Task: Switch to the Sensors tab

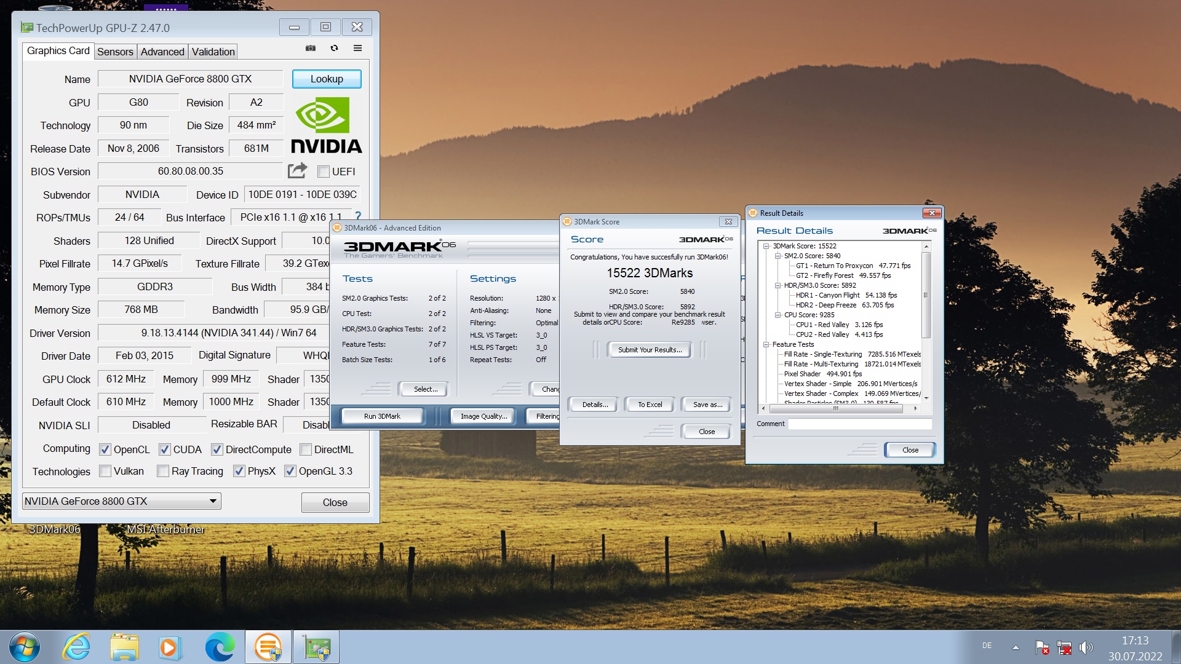Action: coord(115,52)
